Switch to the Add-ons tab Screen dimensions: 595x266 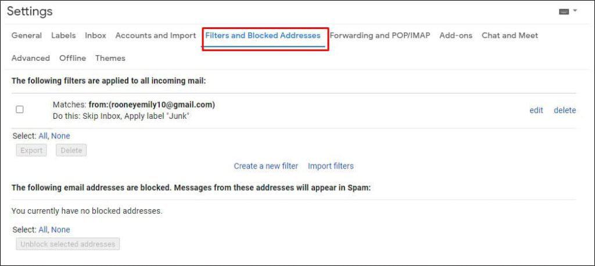[x=456, y=35]
